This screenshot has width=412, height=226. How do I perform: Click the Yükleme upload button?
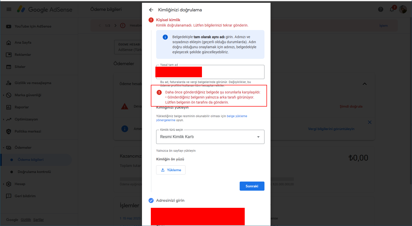(x=171, y=170)
